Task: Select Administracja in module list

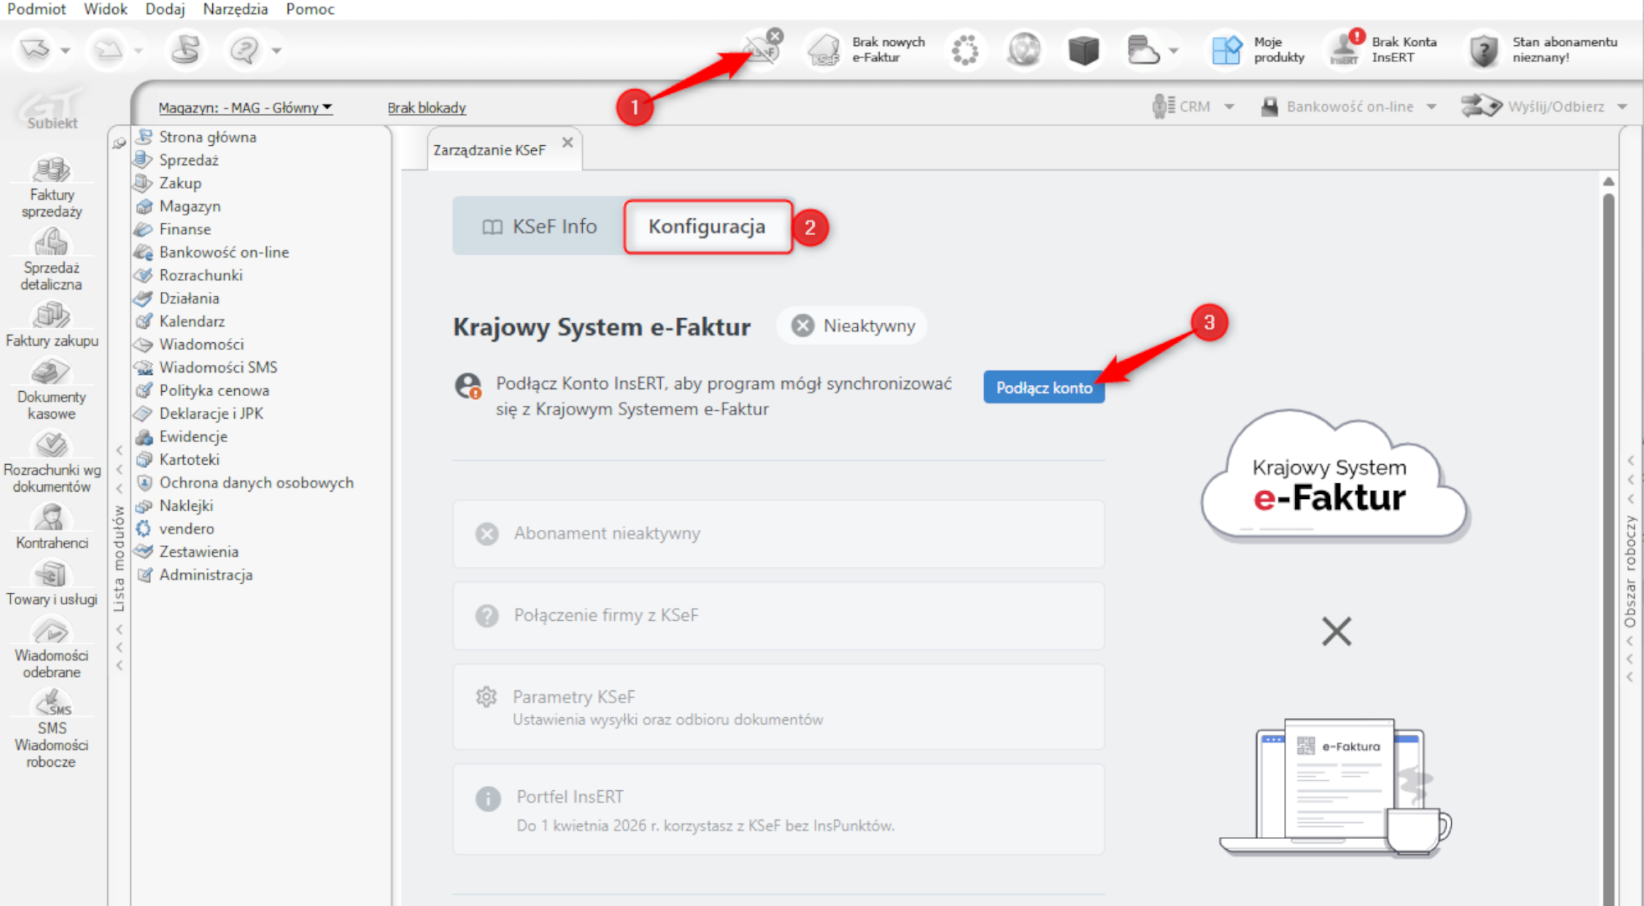Action: click(205, 575)
